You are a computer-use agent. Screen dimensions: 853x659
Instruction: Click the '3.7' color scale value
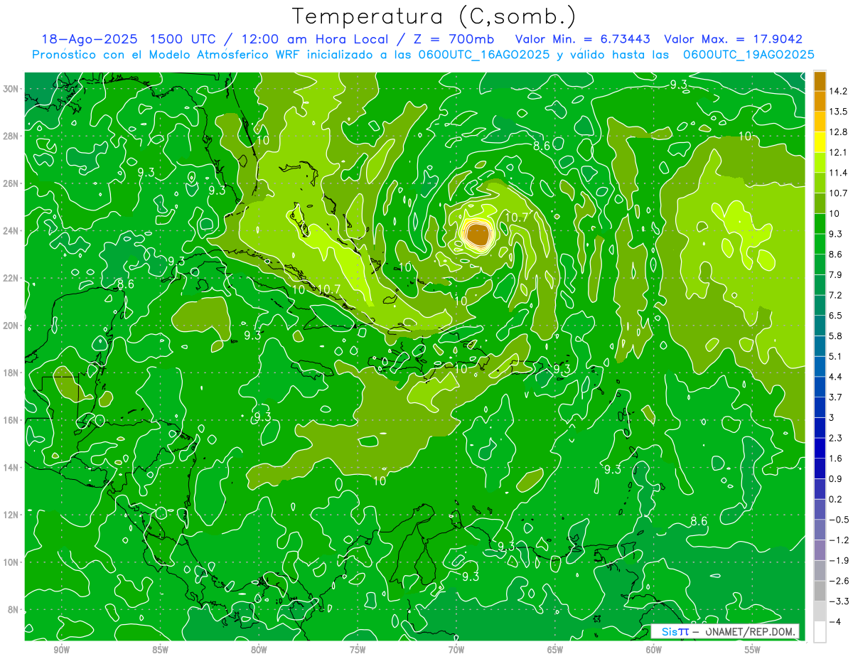[836, 397]
